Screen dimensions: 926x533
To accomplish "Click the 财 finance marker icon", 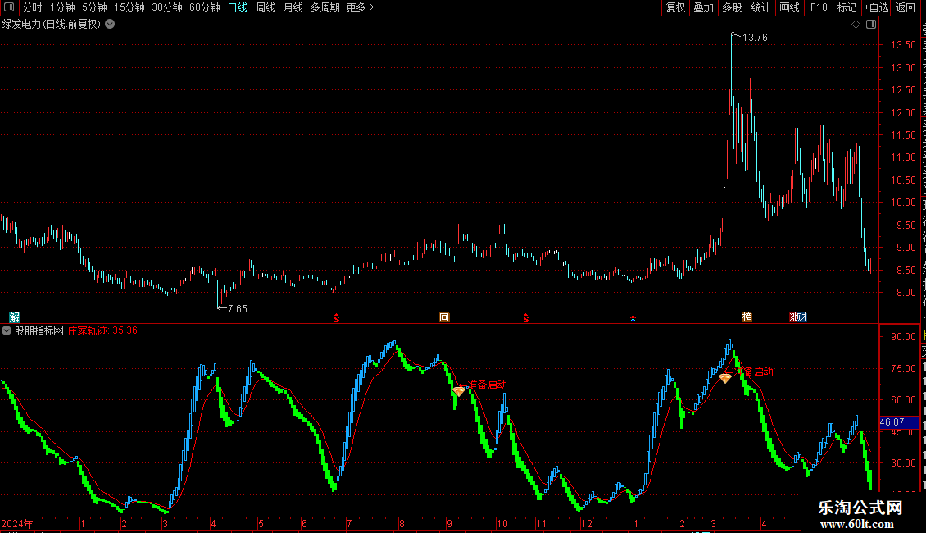I will pos(802,317).
